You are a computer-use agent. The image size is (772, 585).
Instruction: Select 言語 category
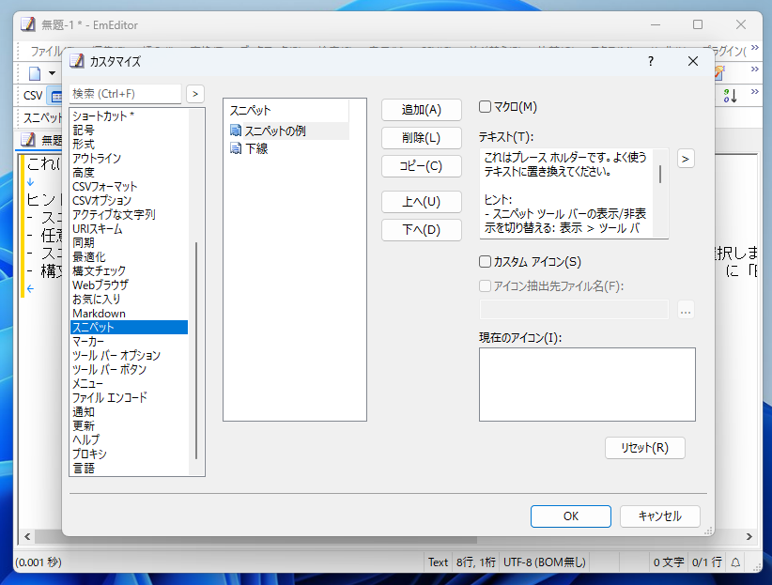click(x=129, y=468)
